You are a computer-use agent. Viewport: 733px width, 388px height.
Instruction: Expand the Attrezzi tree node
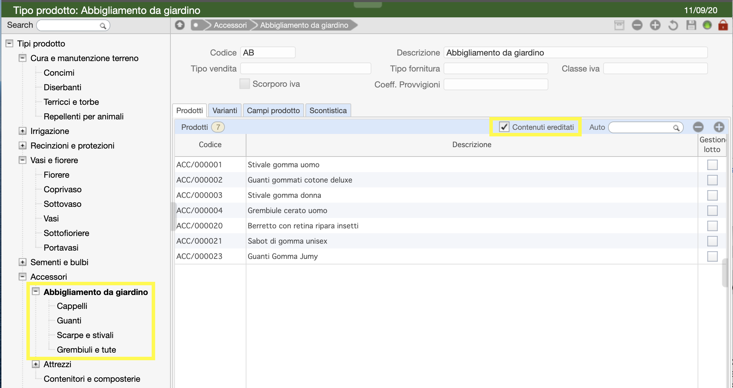click(x=36, y=364)
